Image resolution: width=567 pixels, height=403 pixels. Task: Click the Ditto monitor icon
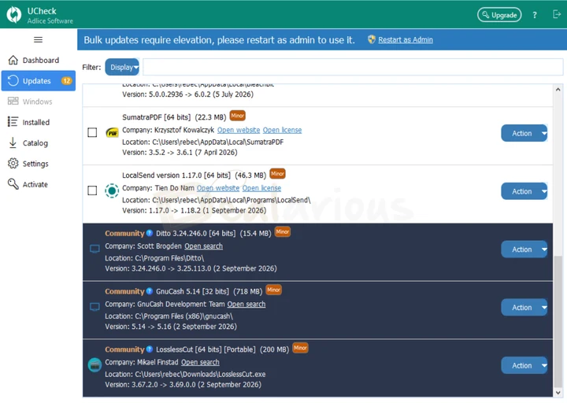[x=94, y=249]
